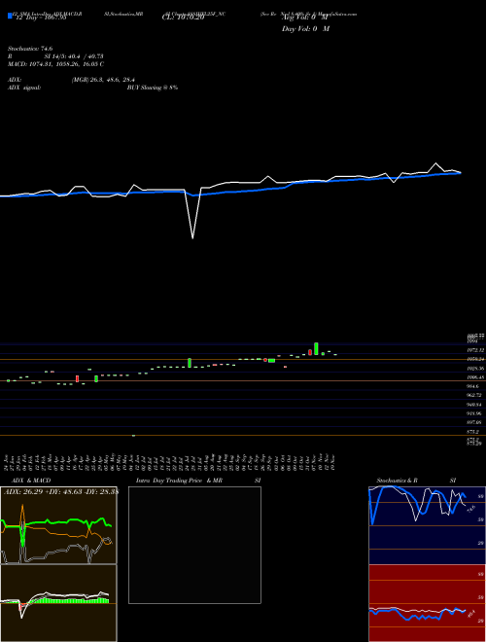Click the tallest green candlestick in the candle chart
The image size is (486, 642).
[316, 349]
